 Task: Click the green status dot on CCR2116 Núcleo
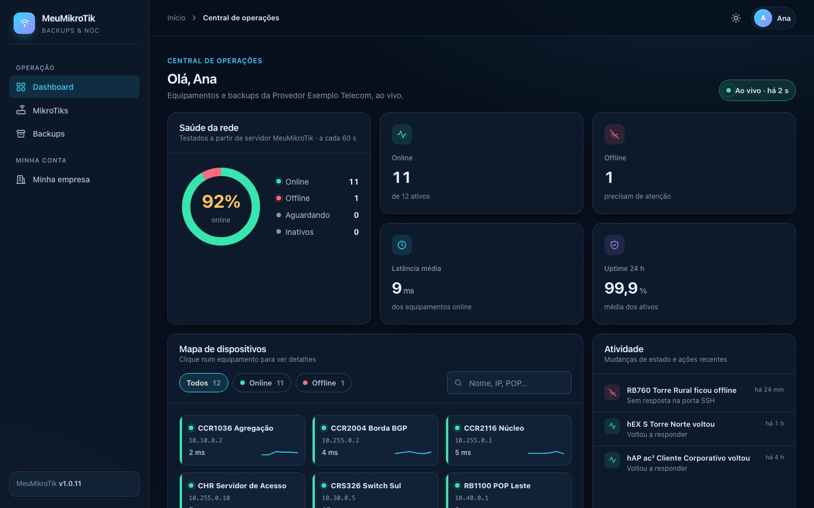click(x=457, y=428)
